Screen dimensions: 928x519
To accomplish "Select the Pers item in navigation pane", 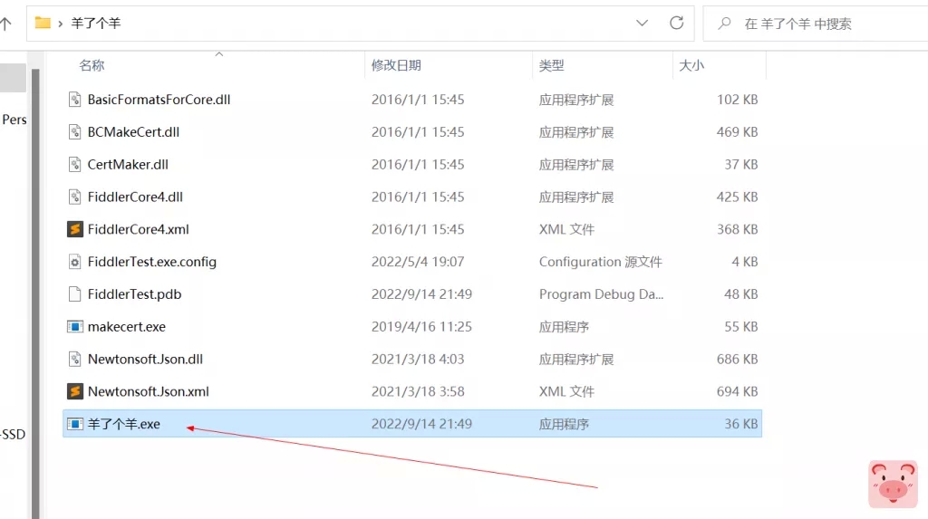I will (x=14, y=120).
